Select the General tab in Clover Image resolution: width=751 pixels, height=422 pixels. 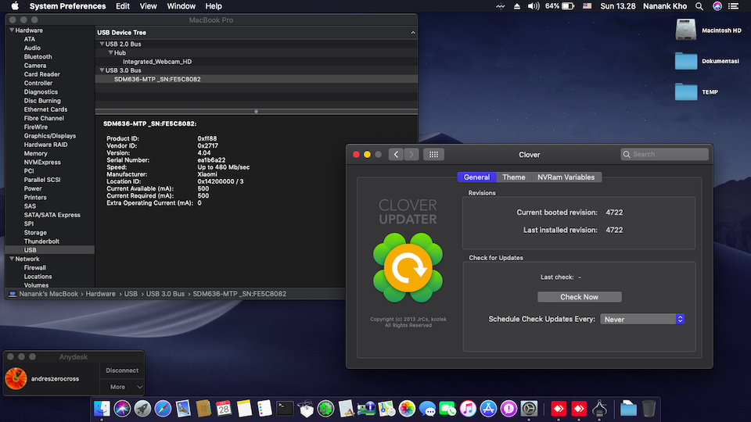(x=476, y=177)
